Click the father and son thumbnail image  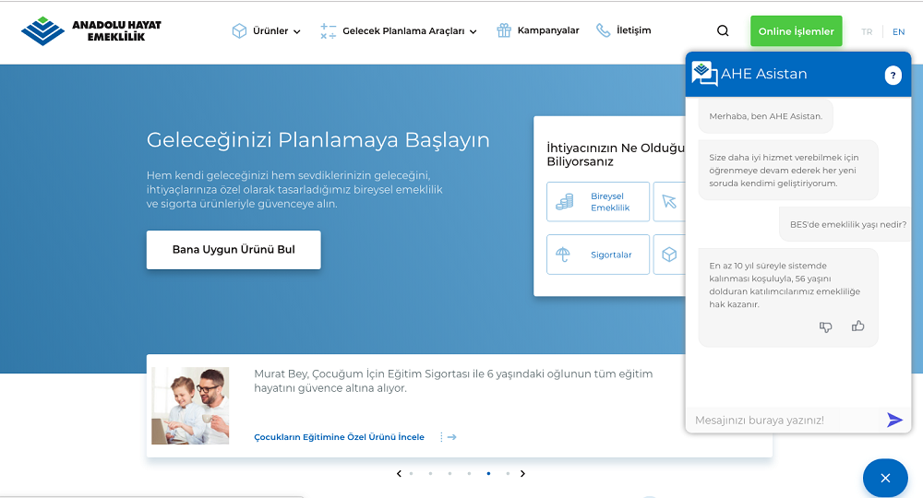click(190, 406)
